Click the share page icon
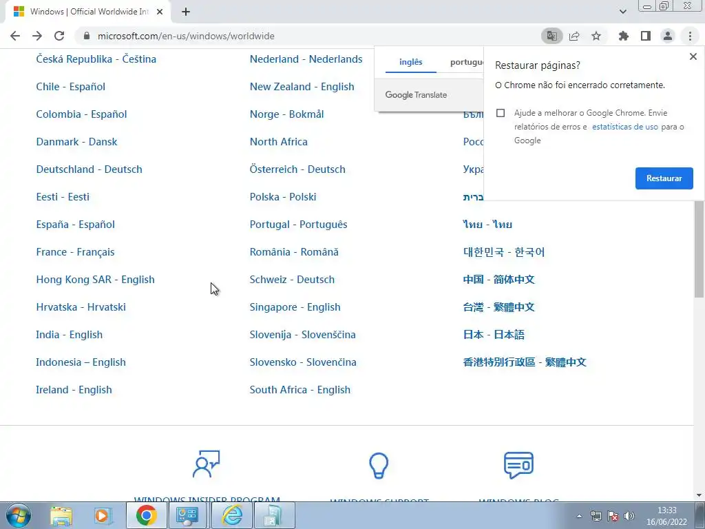The image size is (705, 529). tap(574, 36)
